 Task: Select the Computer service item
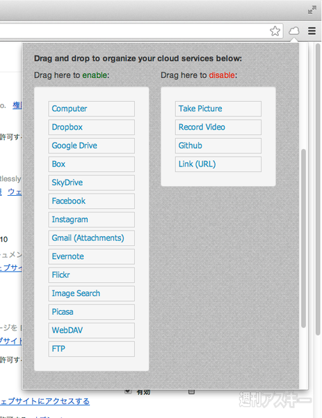point(92,109)
